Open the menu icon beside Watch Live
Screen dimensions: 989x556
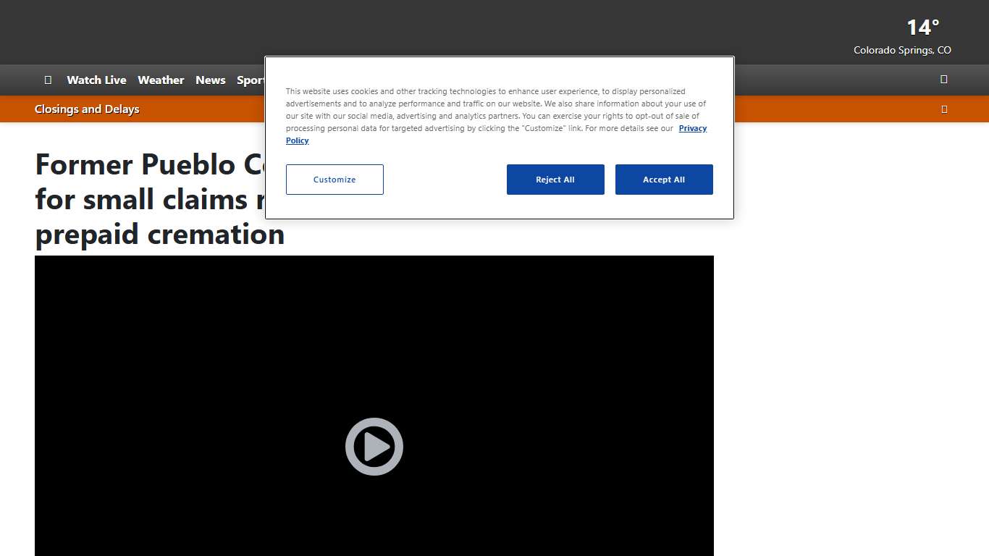[x=48, y=80]
